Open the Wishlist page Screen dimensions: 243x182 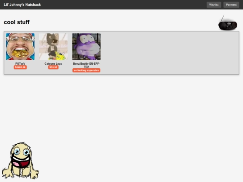[x=214, y=4]
